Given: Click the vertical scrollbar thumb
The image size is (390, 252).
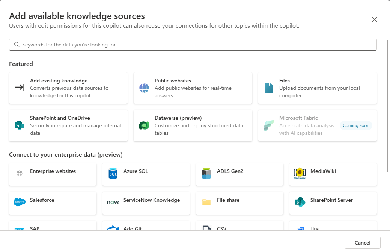Looking at the screenshot, I should [388, 105].
